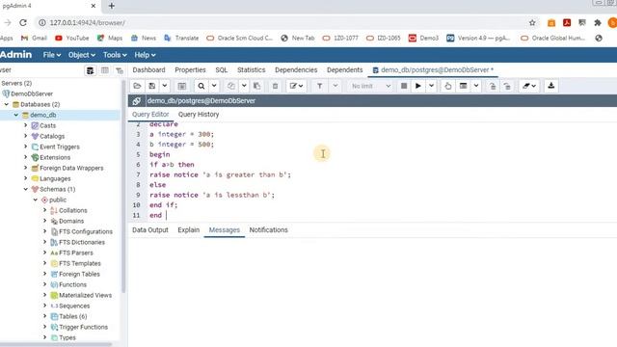Switch to the Query History tab
This screenshot has width=617, height=347.
(x=199, y=114)
